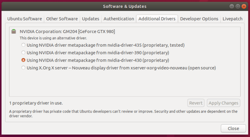Select the nvidia-driver-430 radio button
Viewport: 250px width, 137px height.
tap(23, 60)
